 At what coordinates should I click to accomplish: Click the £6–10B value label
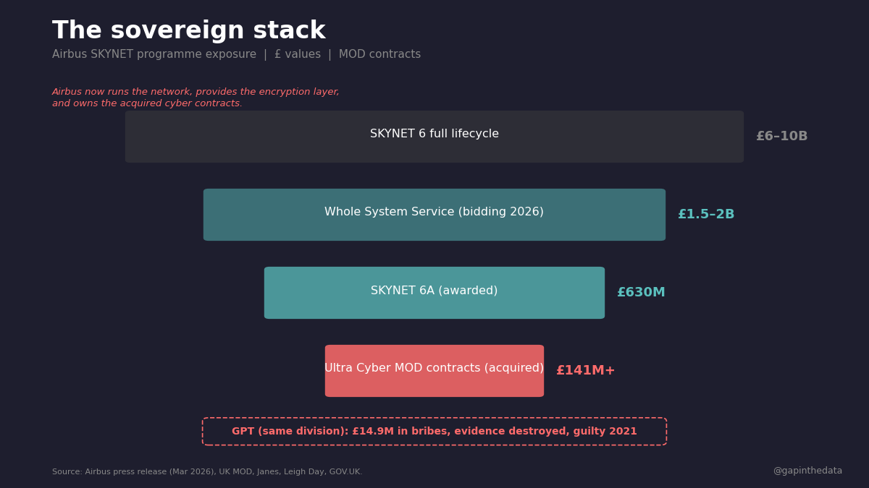[781, 137]
